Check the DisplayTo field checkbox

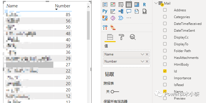point(165,44)
